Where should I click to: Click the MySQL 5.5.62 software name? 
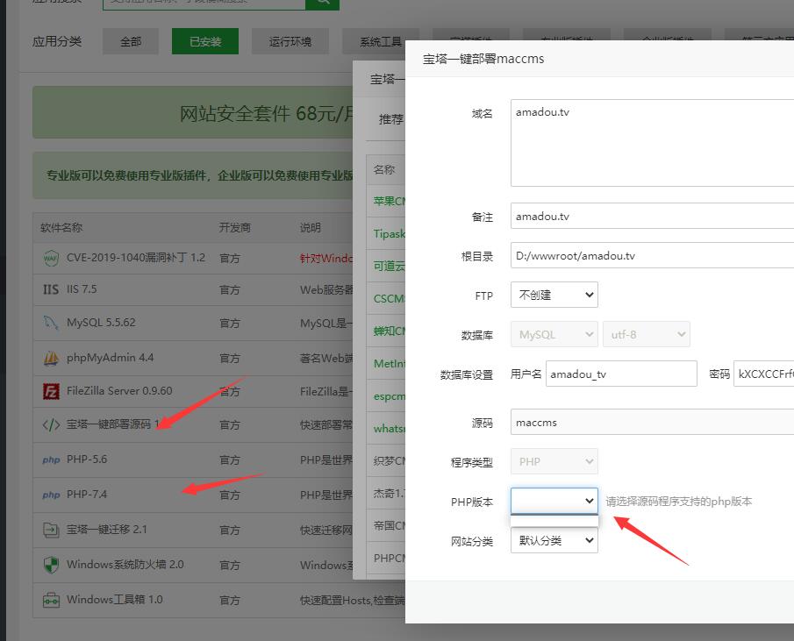coord(101,323)
